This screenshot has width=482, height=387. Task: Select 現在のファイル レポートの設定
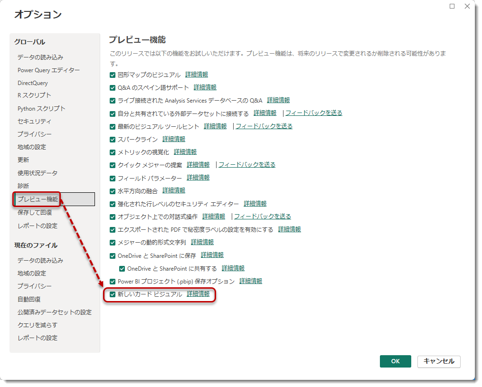tap(37, 338)
